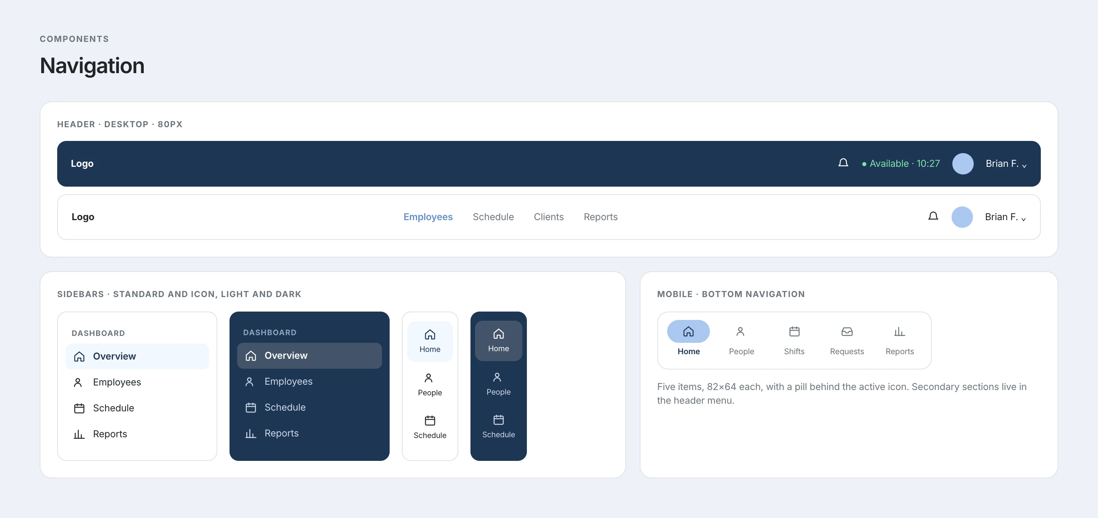
Task: Click the bar chart icon beside Reports in the light sidebar
Action: 79,434
